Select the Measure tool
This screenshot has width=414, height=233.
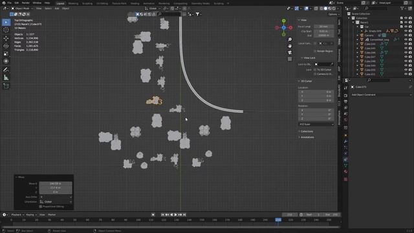[6, 78]
